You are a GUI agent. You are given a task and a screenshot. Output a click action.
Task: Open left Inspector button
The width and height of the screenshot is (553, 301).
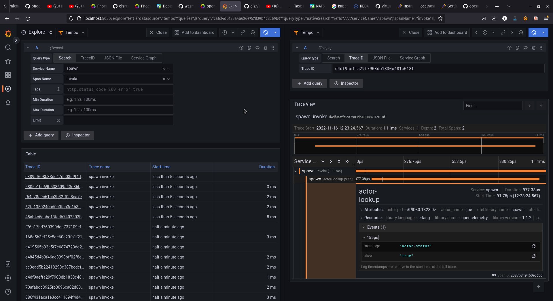pyautogui.click(x=77, y=135)
